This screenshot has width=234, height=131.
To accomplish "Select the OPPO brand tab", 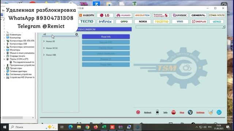I will (x=124, y=21).
